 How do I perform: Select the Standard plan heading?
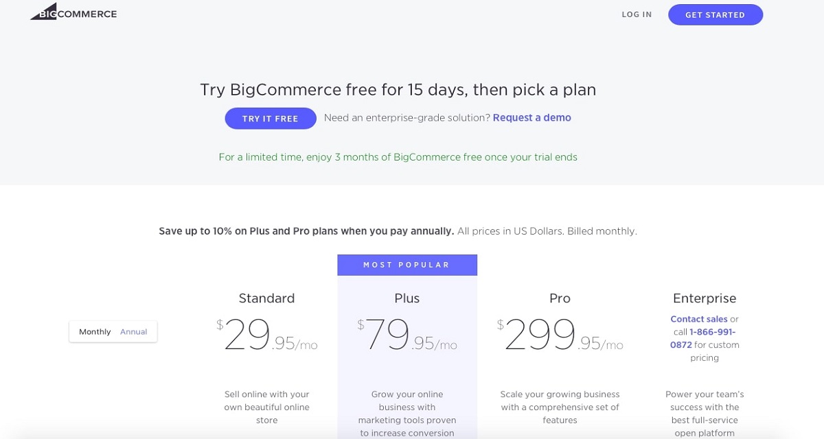pos(266,298)
